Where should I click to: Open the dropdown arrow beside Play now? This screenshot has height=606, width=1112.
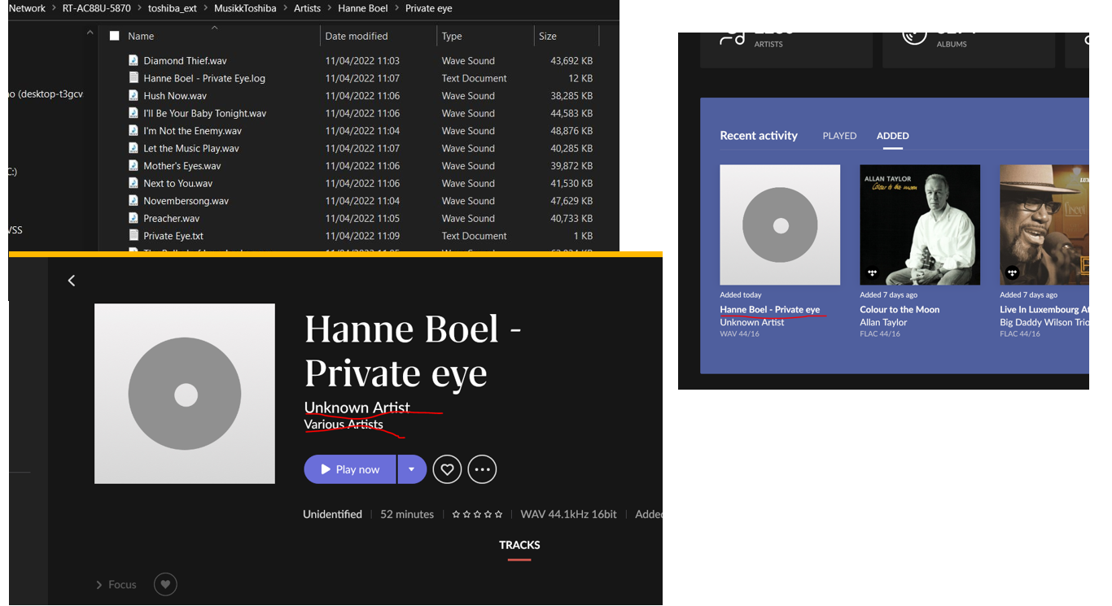[x=411, y=469]
